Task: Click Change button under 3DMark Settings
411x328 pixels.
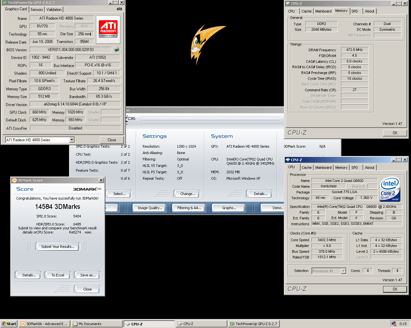Action: [x=188, y=194]
